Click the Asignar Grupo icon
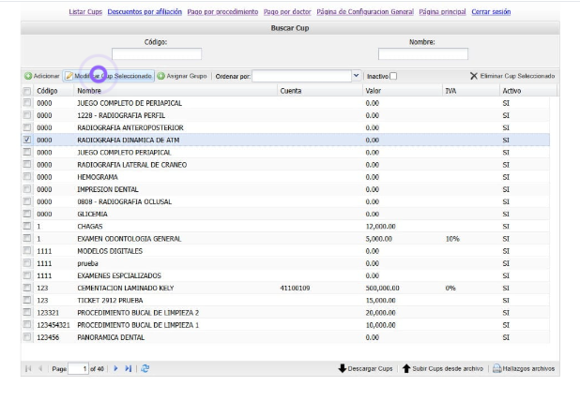The image size is (580, 401). [161, 75]
